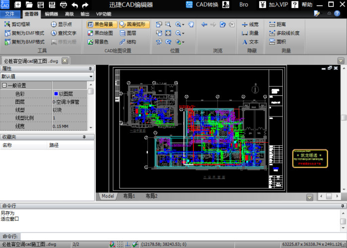This screenshot has width=347, height=248.
Task: Switch to the VIP功能 ribbon tab
Action: pyautogui.click(x=104, y=14)
